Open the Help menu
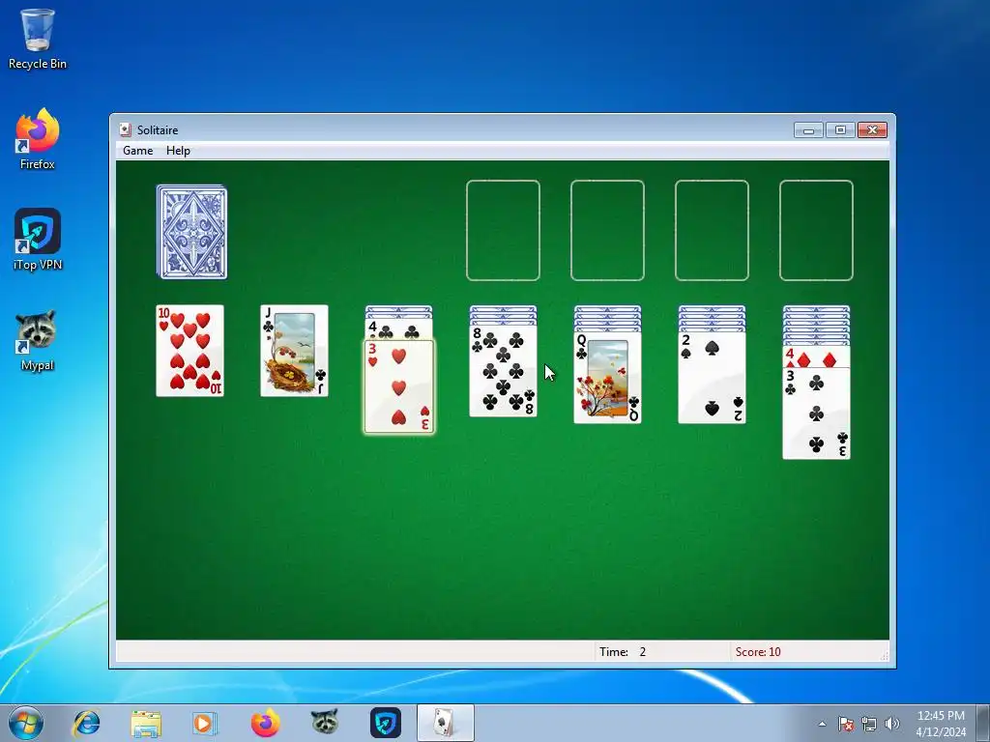This screenshot has width=990, height=742. click(178, 150)
